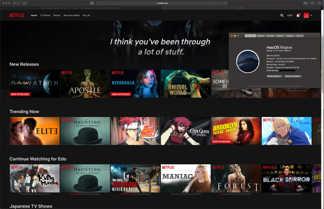324x209 pixels.
Task: Switch to the Netflix browser tab
Action: (240, 8)
